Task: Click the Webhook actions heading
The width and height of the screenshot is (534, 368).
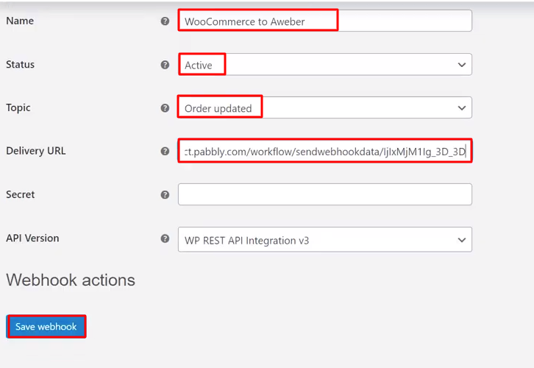Action: tap(71, 280)
